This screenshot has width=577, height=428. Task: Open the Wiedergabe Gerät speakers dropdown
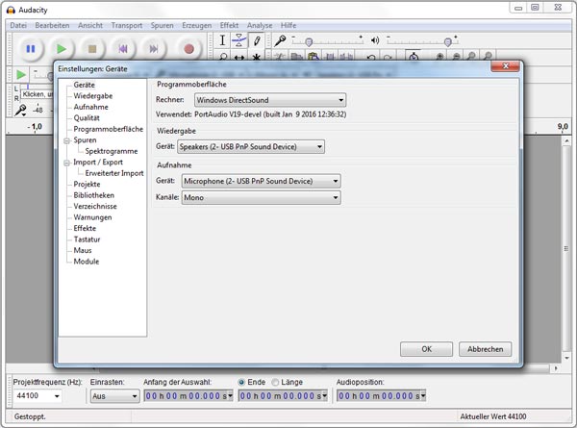[x=251, y=146]
